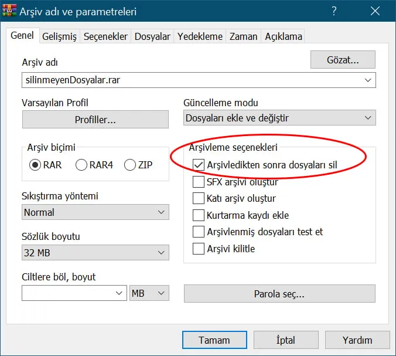Switch to the Dosyalar tab
This screenshot has height=356, width=396.
152,36
